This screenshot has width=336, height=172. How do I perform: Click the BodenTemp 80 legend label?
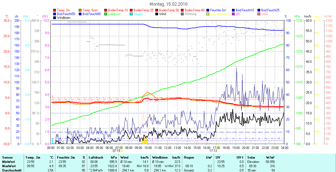(x=195, y=10)
